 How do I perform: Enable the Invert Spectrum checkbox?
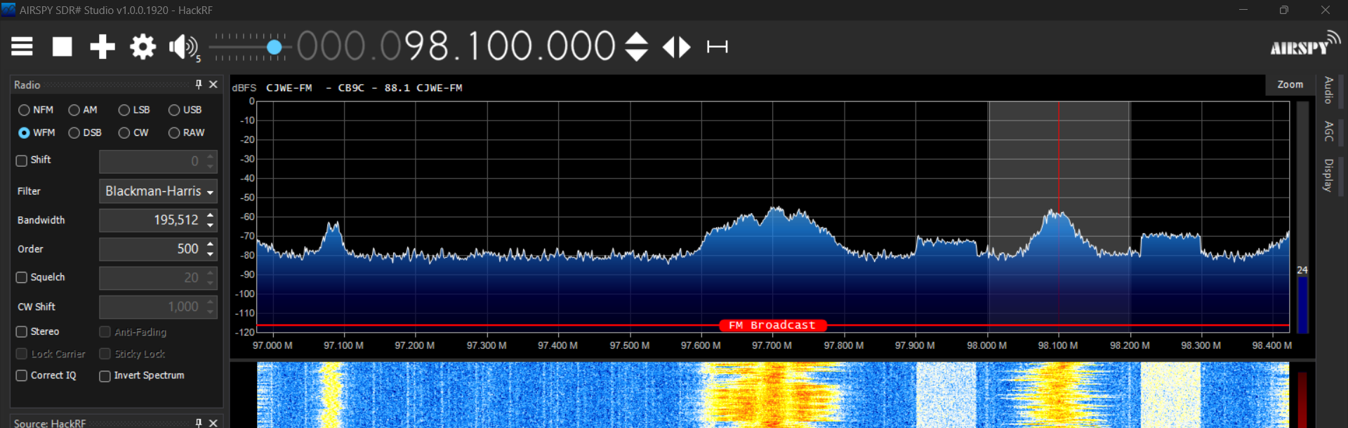click(105, 376)
